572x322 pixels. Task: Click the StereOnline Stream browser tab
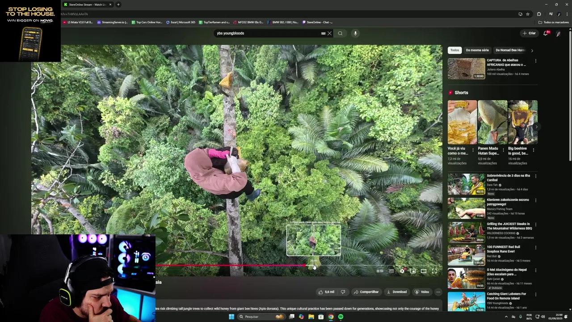click(87, 4)
